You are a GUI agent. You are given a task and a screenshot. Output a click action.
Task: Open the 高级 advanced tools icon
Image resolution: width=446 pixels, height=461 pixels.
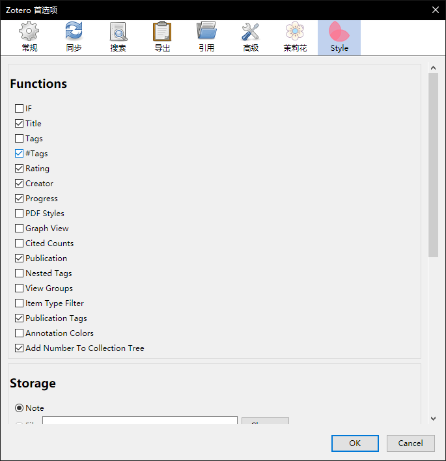pos(251,31)
